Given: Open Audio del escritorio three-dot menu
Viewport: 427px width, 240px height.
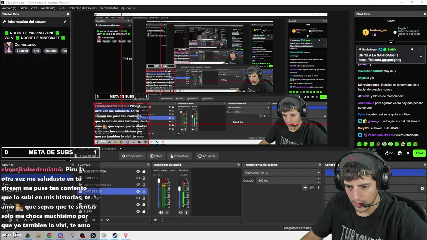Looking at the screenshot, I should 167,212.
